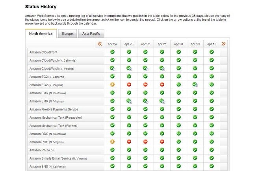
Task: Switch to the Asia Pacific tab
Action: coord(91,34)
